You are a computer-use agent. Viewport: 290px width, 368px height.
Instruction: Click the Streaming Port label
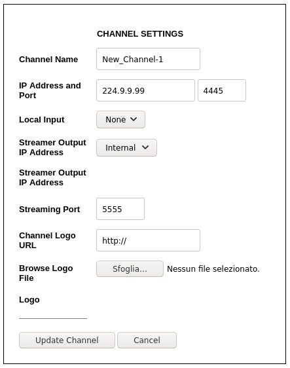49,209
